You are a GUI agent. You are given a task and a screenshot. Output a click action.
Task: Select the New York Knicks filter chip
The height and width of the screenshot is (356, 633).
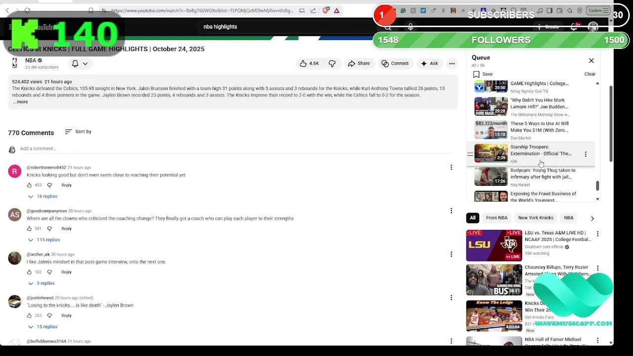pos(536,218)
